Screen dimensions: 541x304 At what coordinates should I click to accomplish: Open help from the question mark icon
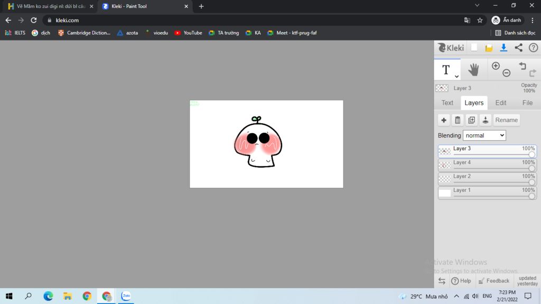point(534,48)
